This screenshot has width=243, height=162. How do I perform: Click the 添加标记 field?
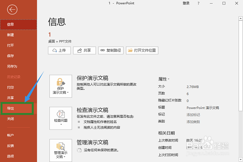(x=193, y=115)
